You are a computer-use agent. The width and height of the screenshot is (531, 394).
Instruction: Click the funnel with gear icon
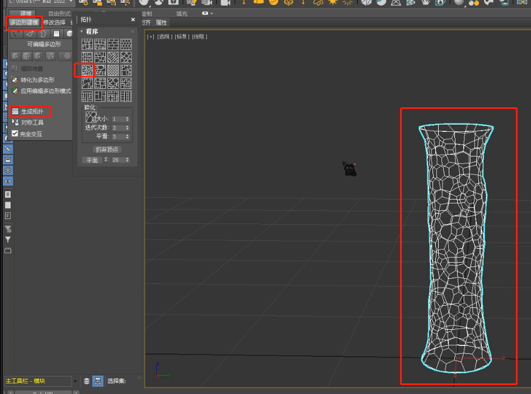[8, 229]
